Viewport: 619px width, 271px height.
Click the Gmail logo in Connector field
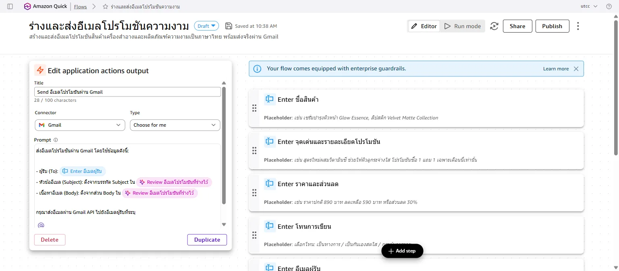coord(42,125)
